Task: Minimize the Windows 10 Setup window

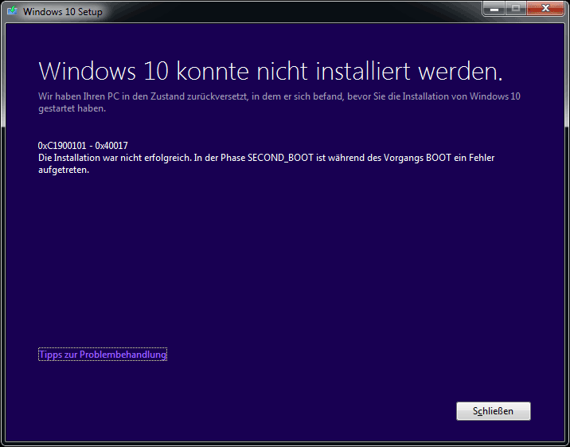Action: [x=494, y=9]
